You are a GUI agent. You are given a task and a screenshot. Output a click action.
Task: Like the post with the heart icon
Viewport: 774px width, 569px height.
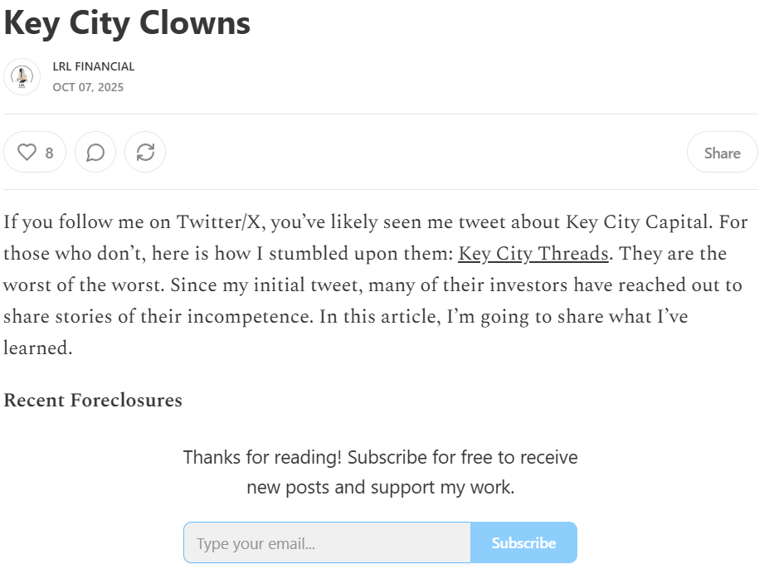(x=28, y=153)
